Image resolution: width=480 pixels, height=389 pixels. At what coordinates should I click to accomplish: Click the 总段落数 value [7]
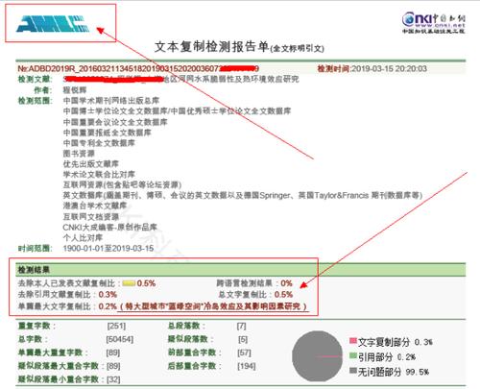(x=241, y=326)
